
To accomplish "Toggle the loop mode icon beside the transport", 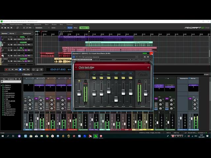I will (x=34, y=69).
